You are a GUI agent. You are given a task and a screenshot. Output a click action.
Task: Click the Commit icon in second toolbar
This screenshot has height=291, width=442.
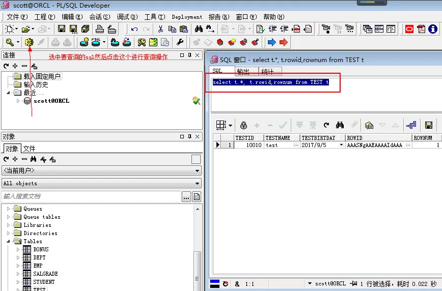click(115, 42)
